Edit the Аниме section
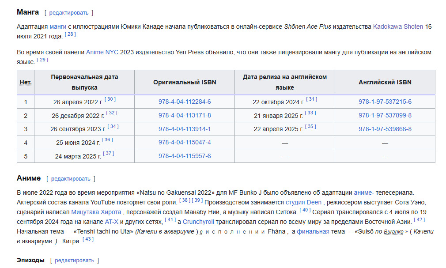 tap(71, 179)
